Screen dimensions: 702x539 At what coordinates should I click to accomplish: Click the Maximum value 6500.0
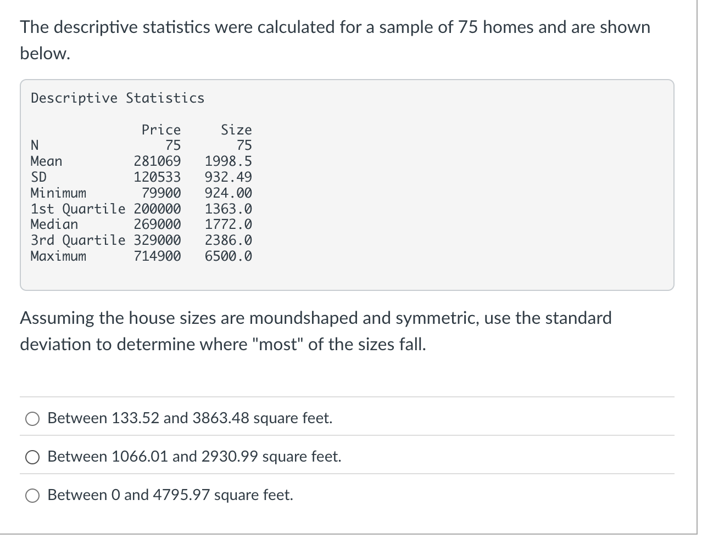(x=229, y=256)
